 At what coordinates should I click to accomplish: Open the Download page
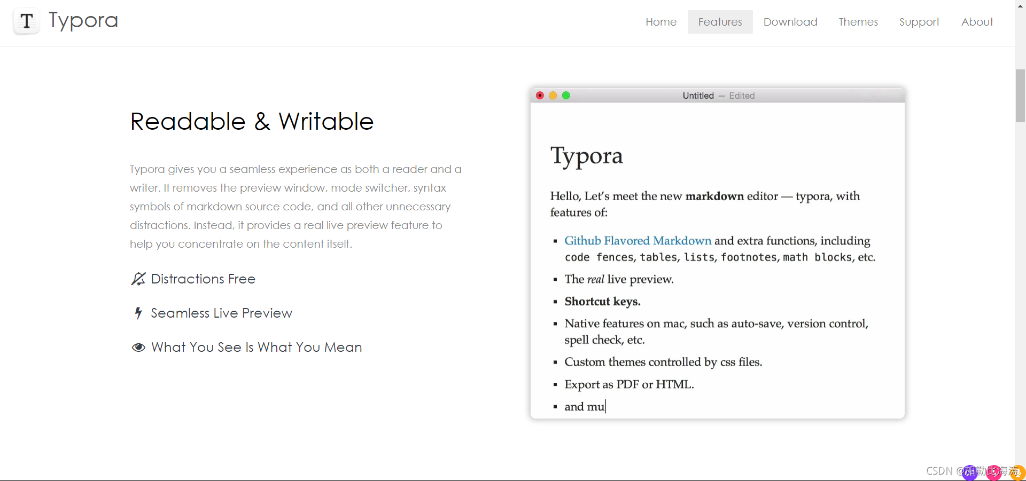[790, 22]
